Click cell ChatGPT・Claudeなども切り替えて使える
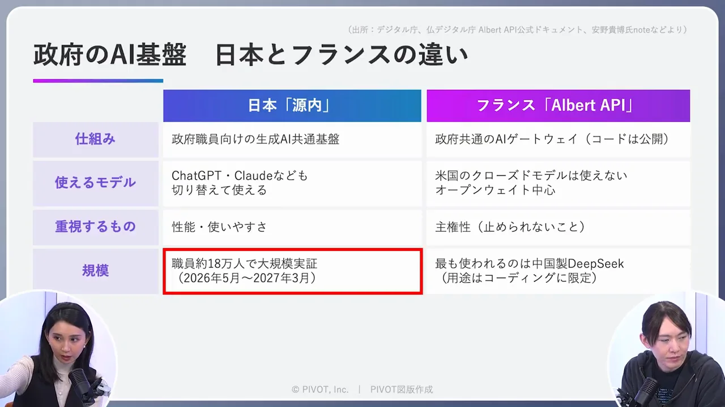This screenshot has height=407, width=725. [x=292, y=183]
